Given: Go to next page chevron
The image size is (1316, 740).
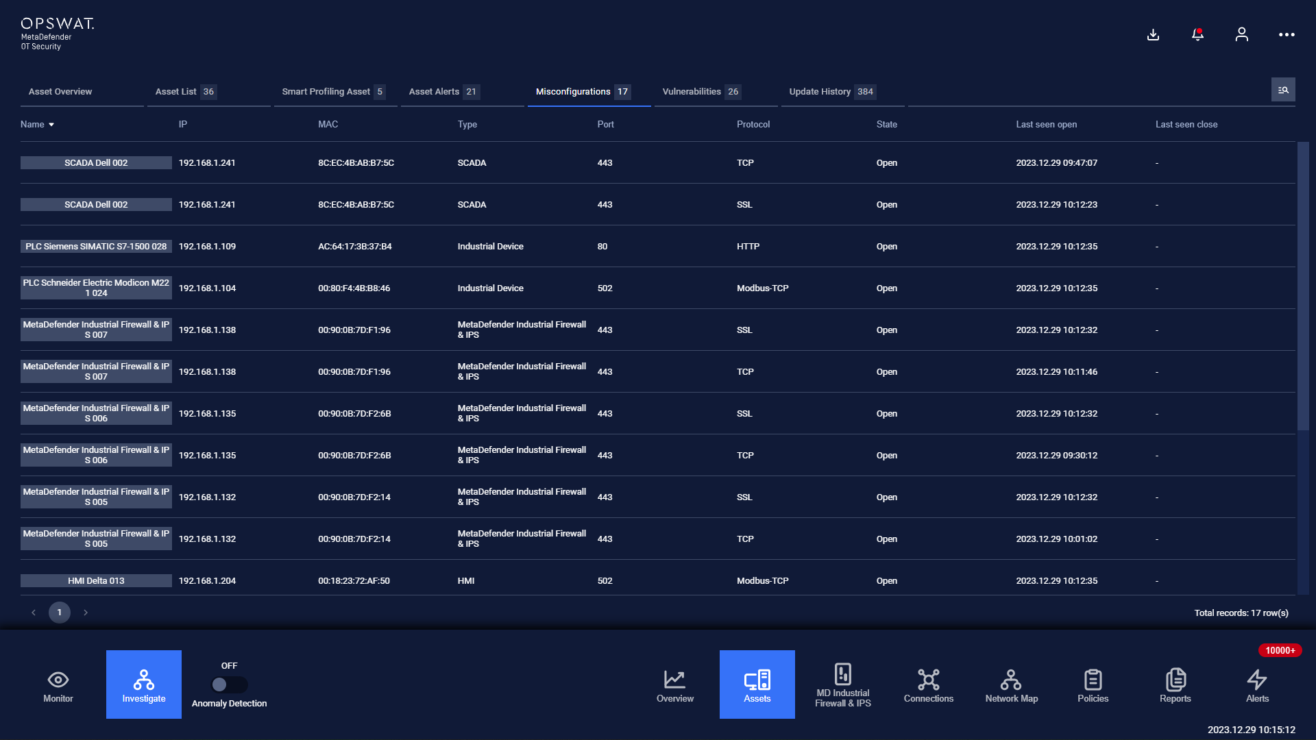Looking at the screenshot, I should coord(86,613).
